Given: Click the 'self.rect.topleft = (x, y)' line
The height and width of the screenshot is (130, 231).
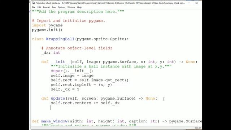Looking at the screenshot, I should tap(82, 85).
